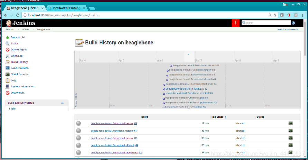Click the Status column header

coord(260,117)
